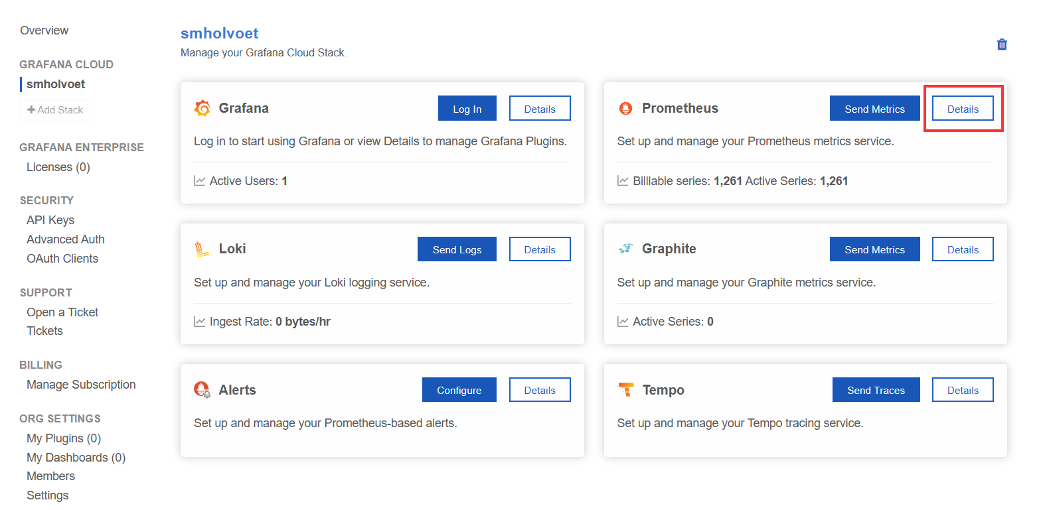Screen dimensions: 1041x510
Task: Click the Alerts card title
Action: click(237, 390)
